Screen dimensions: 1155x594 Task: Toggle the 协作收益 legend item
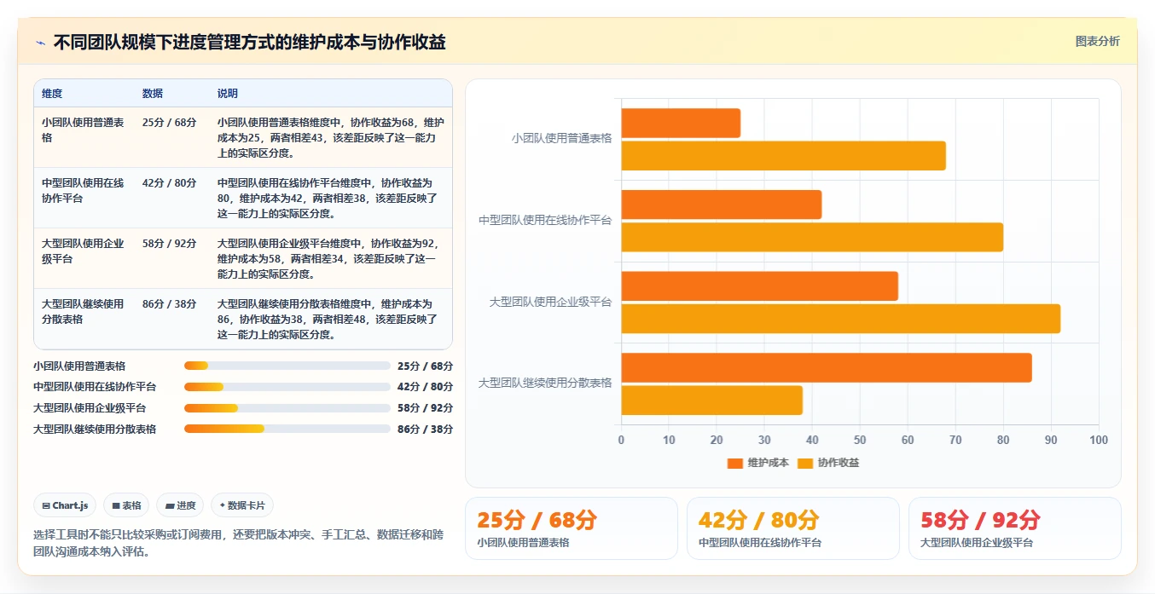(828, 463)
